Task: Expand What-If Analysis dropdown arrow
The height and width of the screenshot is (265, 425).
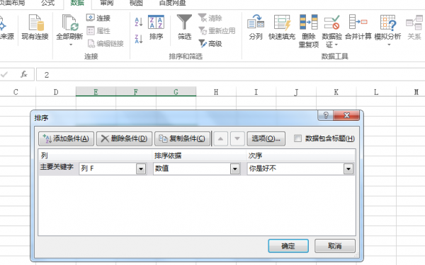Action: [389, 45]
